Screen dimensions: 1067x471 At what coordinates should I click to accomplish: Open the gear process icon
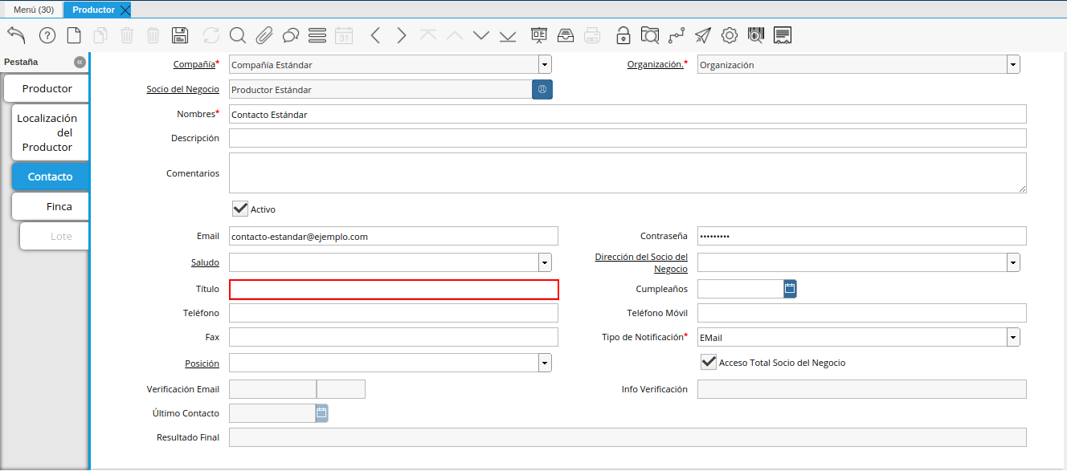pos(730,35)
